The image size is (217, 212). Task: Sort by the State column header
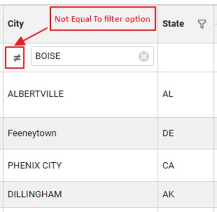(x=173, y=24)
